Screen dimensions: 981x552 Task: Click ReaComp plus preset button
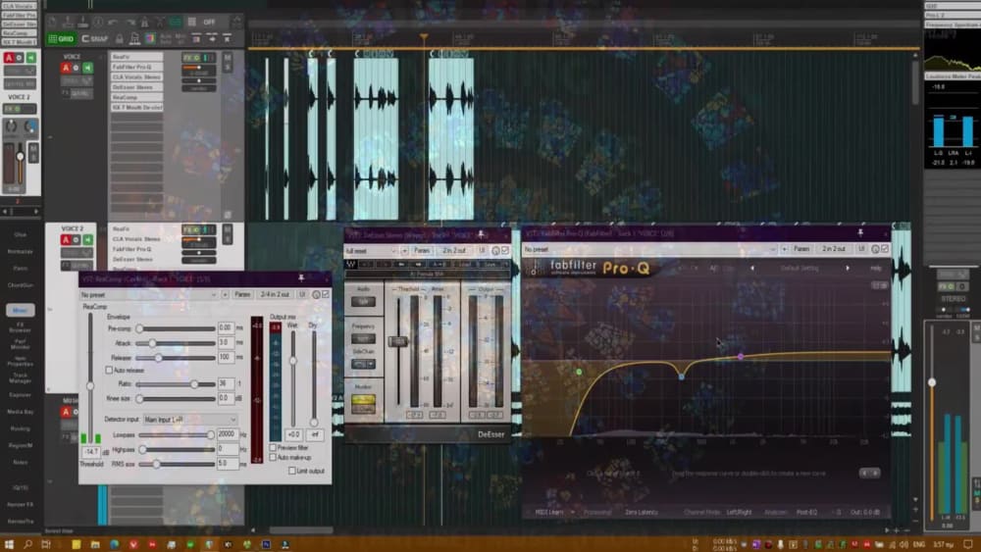226,294
